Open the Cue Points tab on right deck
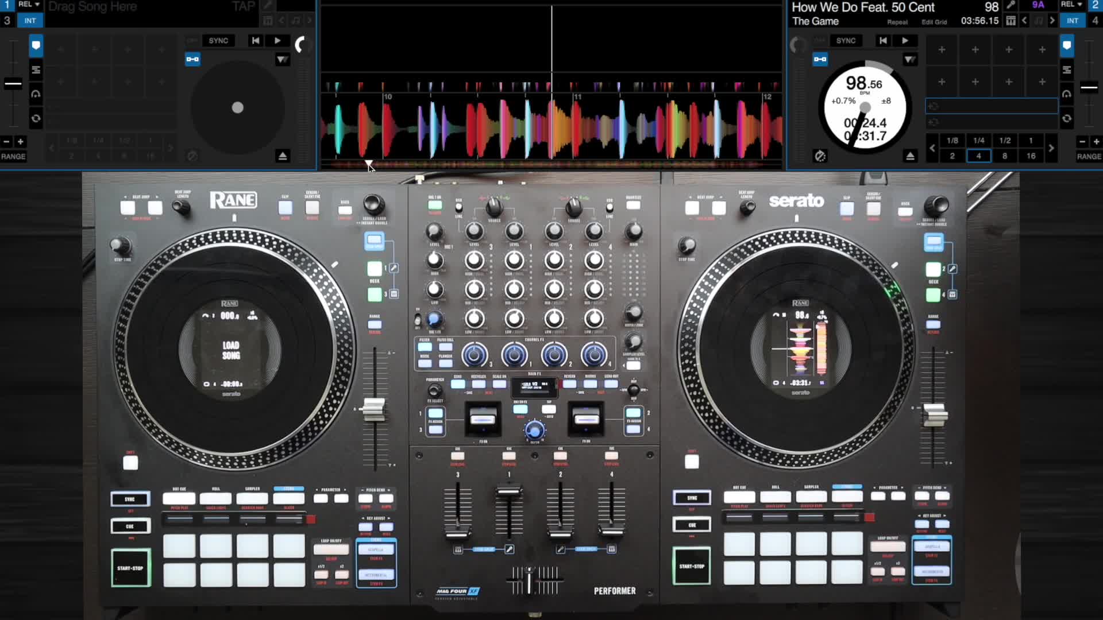The width and height of the screenshot is (1103, 620). [x=1067, y=45]
